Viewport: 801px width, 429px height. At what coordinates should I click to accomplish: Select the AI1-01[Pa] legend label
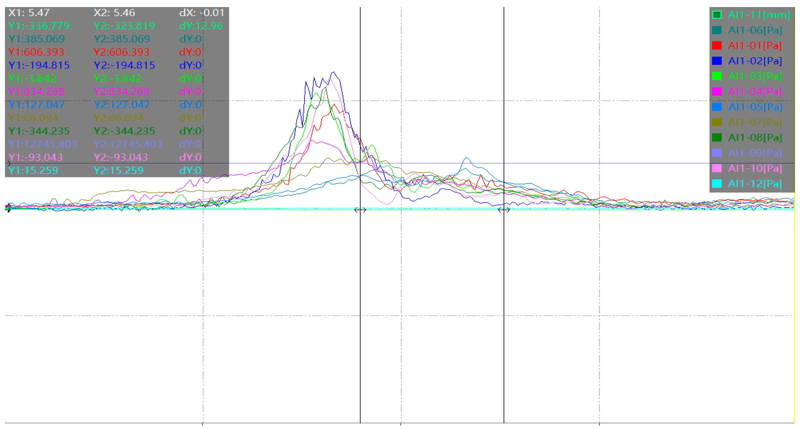pos(755,46)
